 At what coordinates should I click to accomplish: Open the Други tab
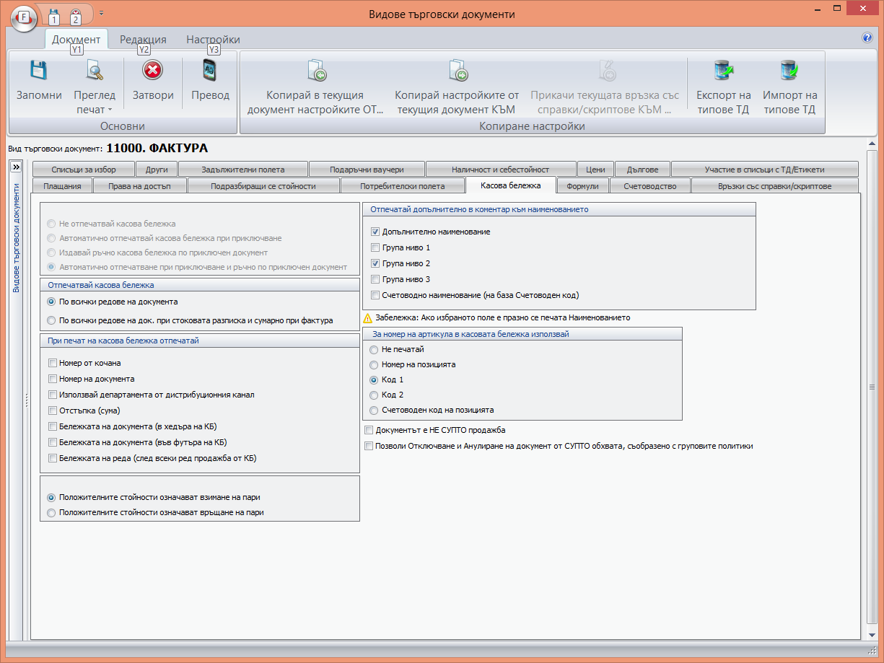tap(157, 170)
